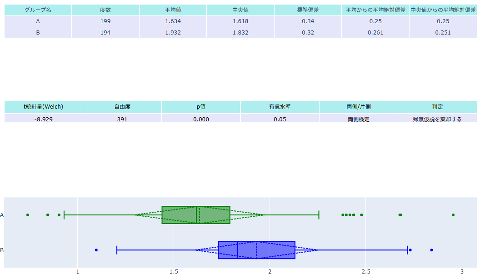This screenshot has height=279, width=480.
Task: Click the 中央値からの平均絶対偏差 header
Action: [x=443, y=10]
